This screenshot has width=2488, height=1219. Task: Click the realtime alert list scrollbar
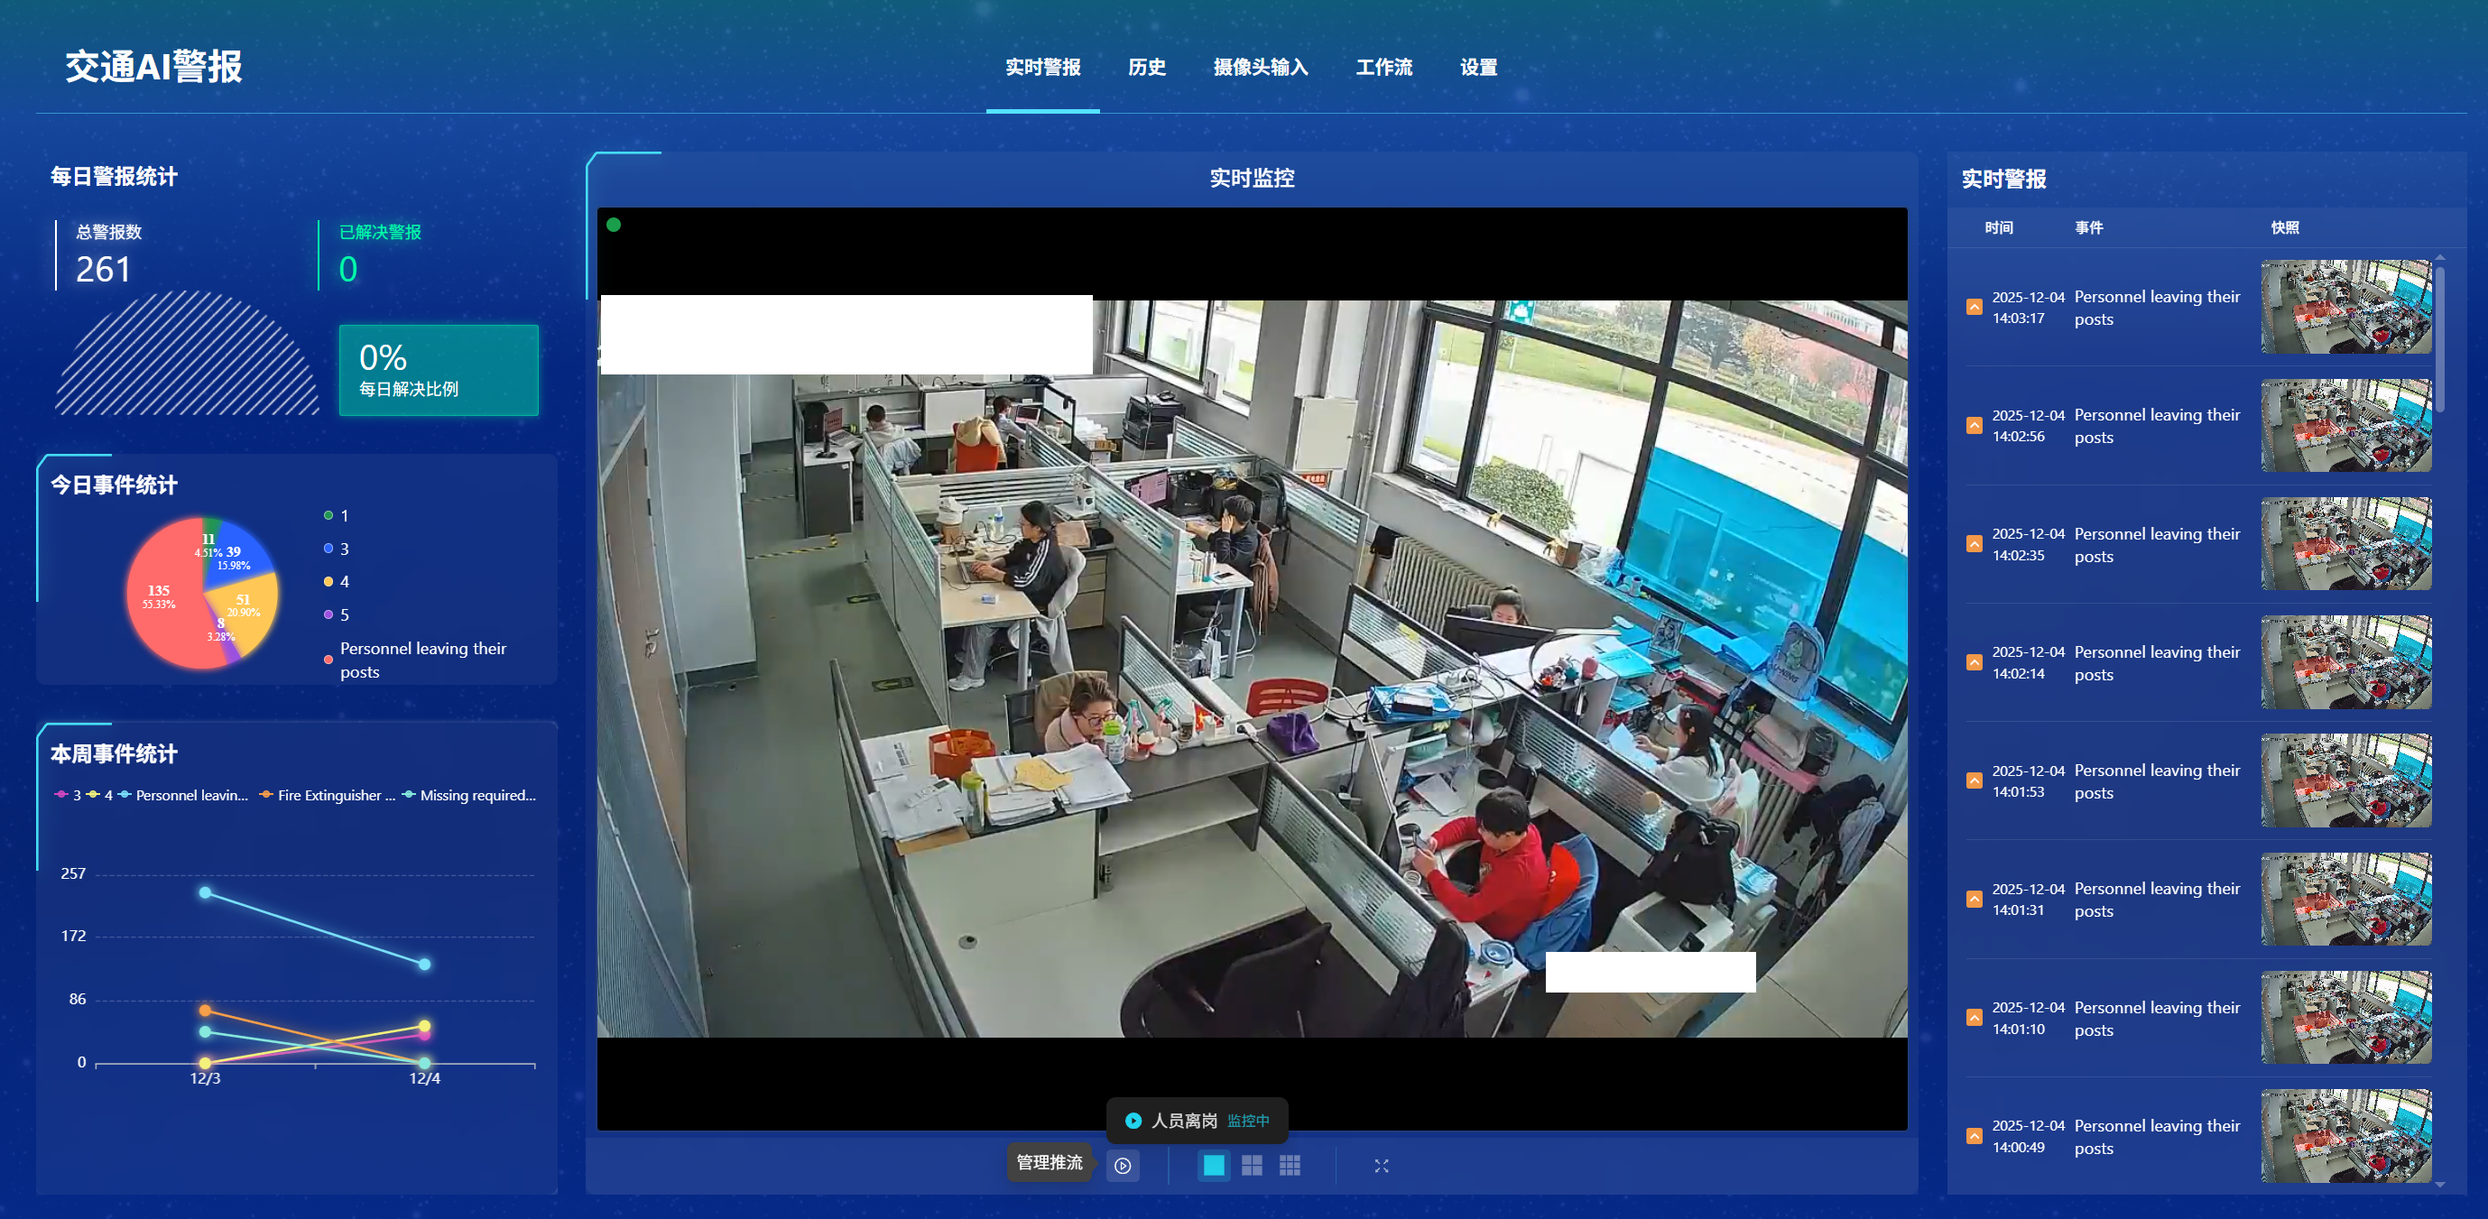pos(2439,338)
